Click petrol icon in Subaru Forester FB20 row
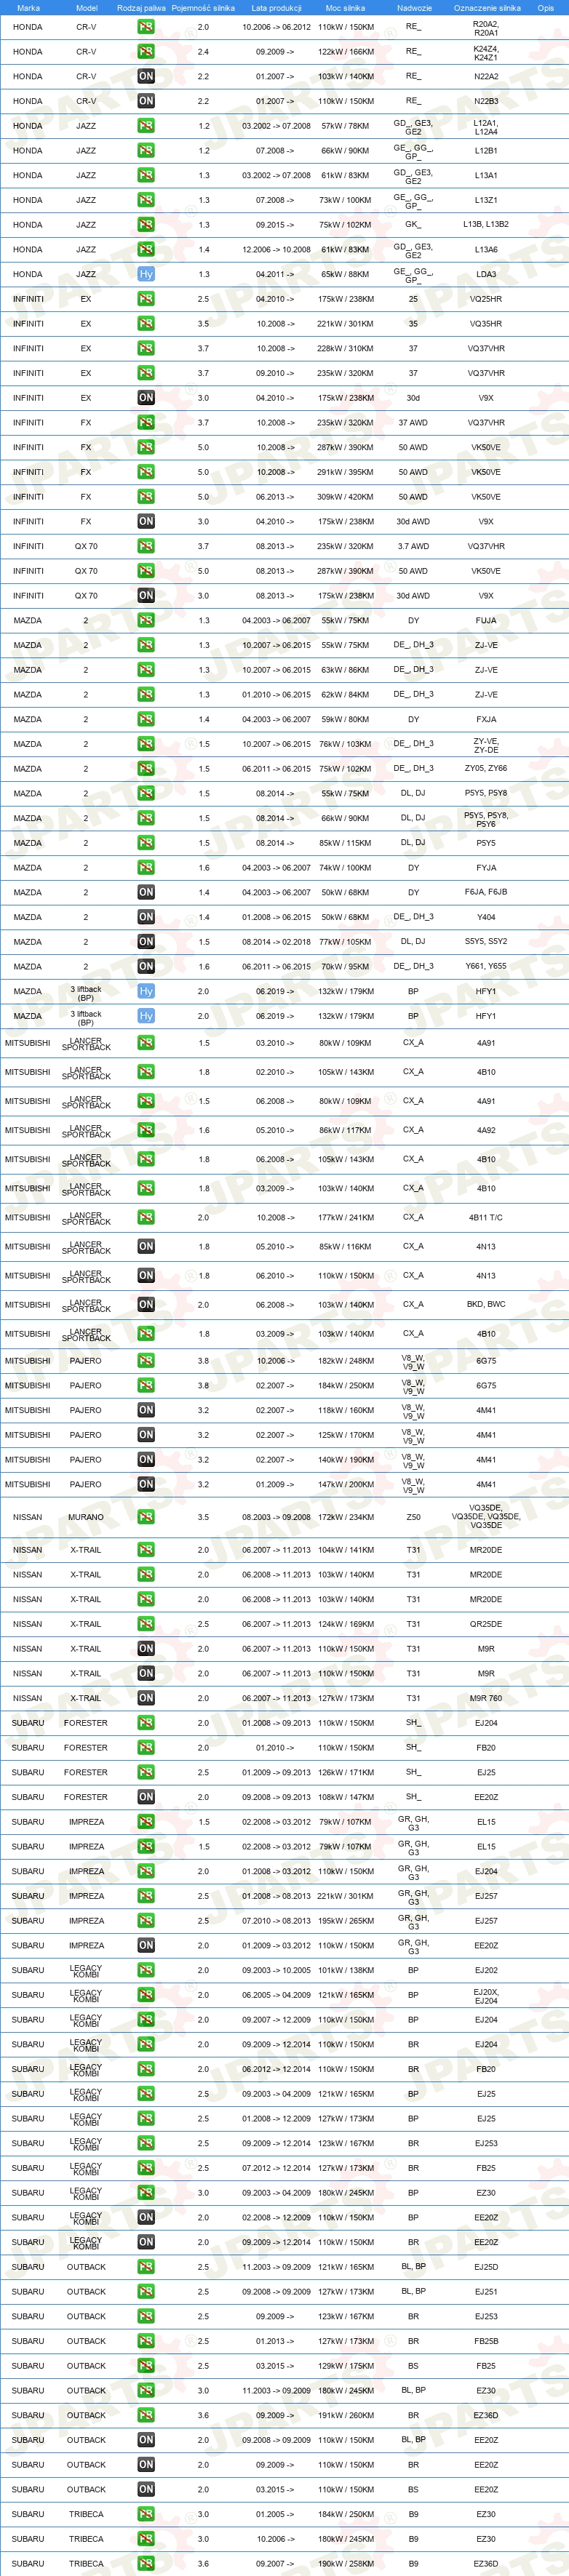This screenshot has width=569, height=2576. point(146,1748)
